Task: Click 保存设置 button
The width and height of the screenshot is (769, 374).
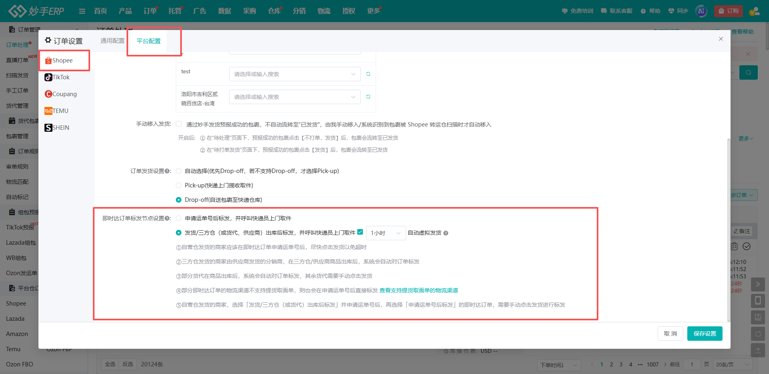Action: [x=705, y=334]
